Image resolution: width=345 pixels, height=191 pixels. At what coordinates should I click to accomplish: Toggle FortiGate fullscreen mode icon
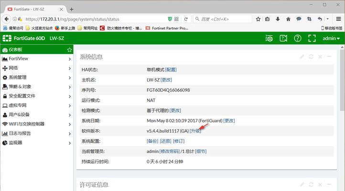pos(312,38)
